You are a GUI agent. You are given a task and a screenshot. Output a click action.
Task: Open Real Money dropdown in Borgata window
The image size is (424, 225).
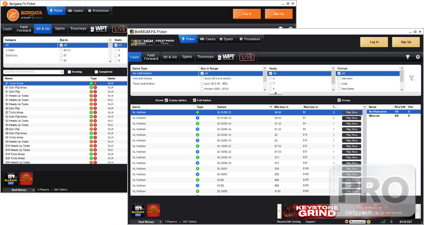(19, 190)
